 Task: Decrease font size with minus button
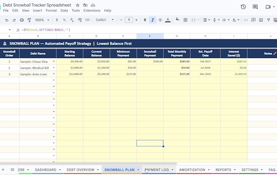pos(121,20)
